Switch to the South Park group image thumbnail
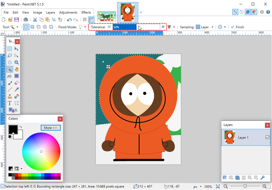The image size is (272, 190). (x=107, y=16)
